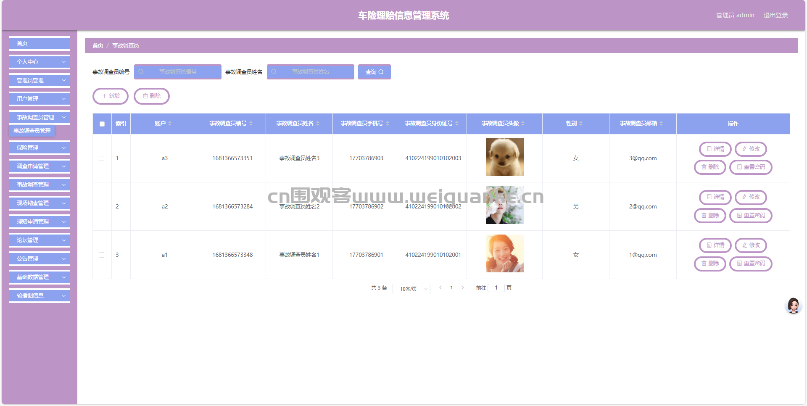Focus the 事故调查员姓名 search input
The height and width of the screenshot is (406, 807).
311,72
